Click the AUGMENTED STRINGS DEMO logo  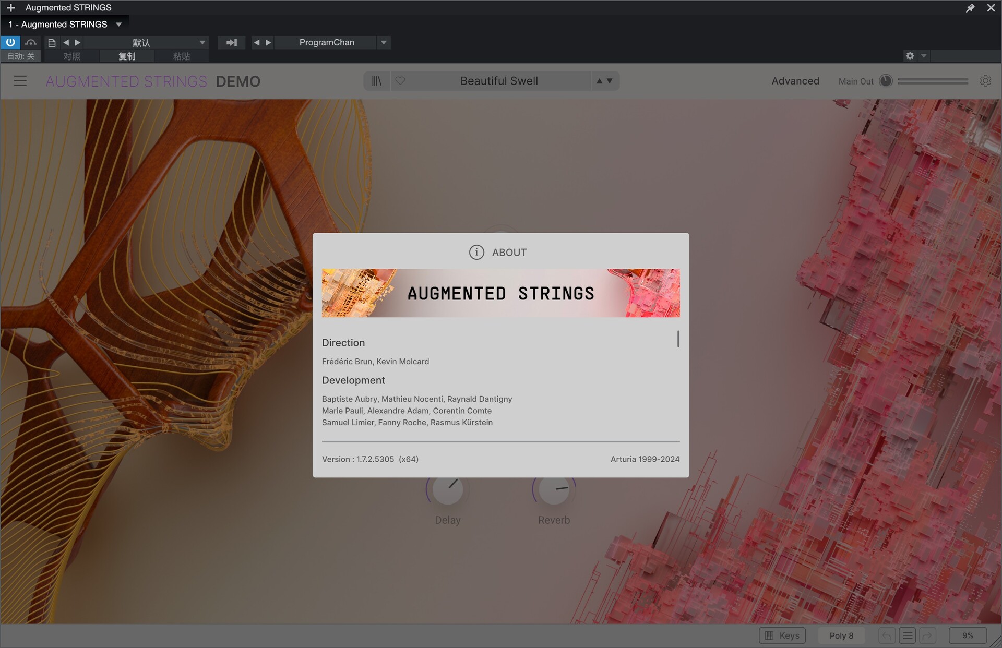153,81
